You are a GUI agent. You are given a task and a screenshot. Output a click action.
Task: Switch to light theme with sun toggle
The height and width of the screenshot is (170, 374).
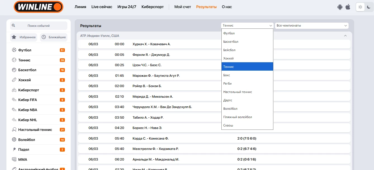coord(360,7)
